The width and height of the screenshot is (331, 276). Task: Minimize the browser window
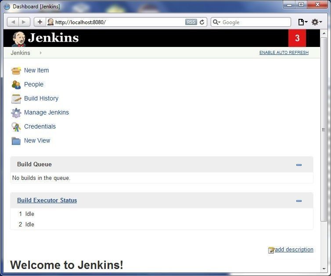(x=290, y=5)
